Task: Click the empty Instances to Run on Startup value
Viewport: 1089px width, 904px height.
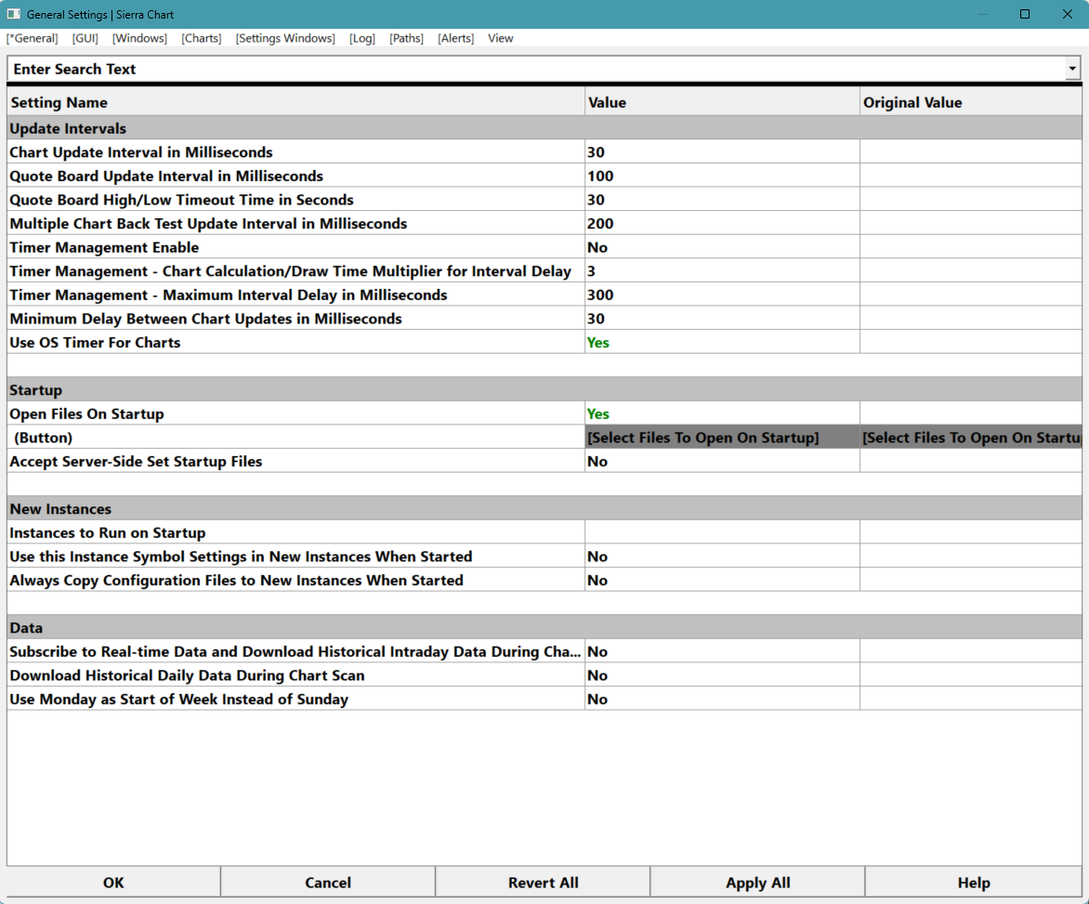Action: tap(722, 532)
